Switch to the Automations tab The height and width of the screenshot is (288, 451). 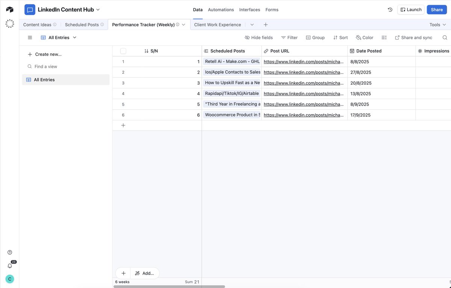(x=221, y=10)
